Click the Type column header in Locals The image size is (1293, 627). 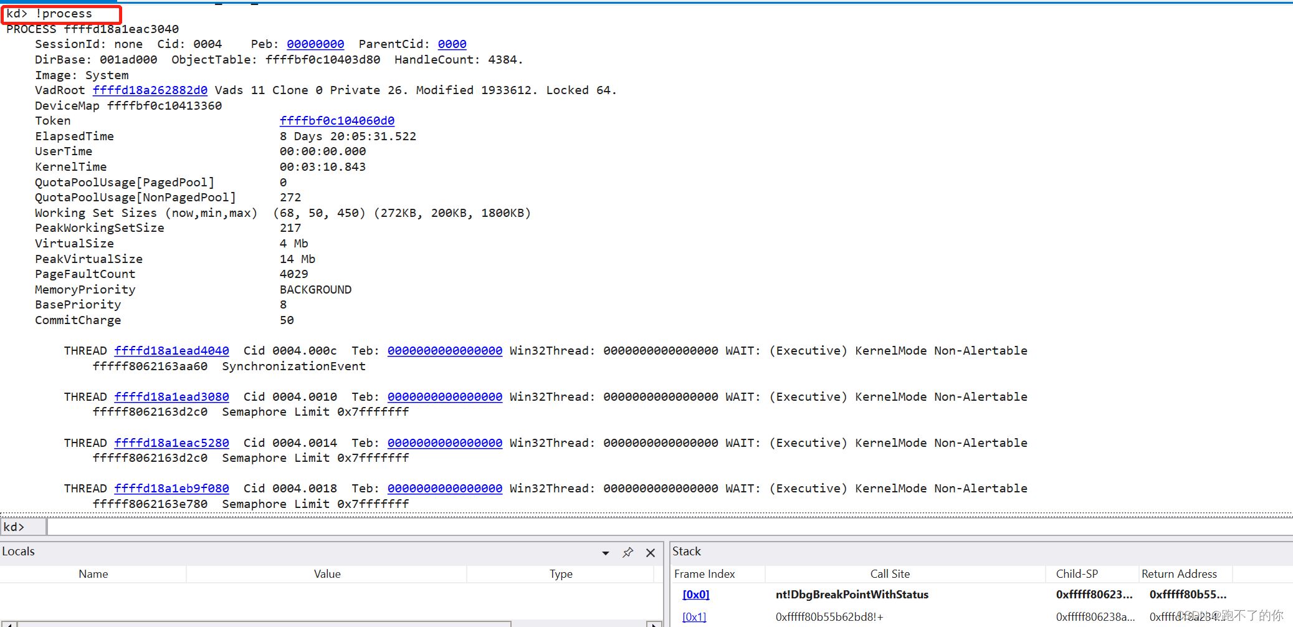561,574
